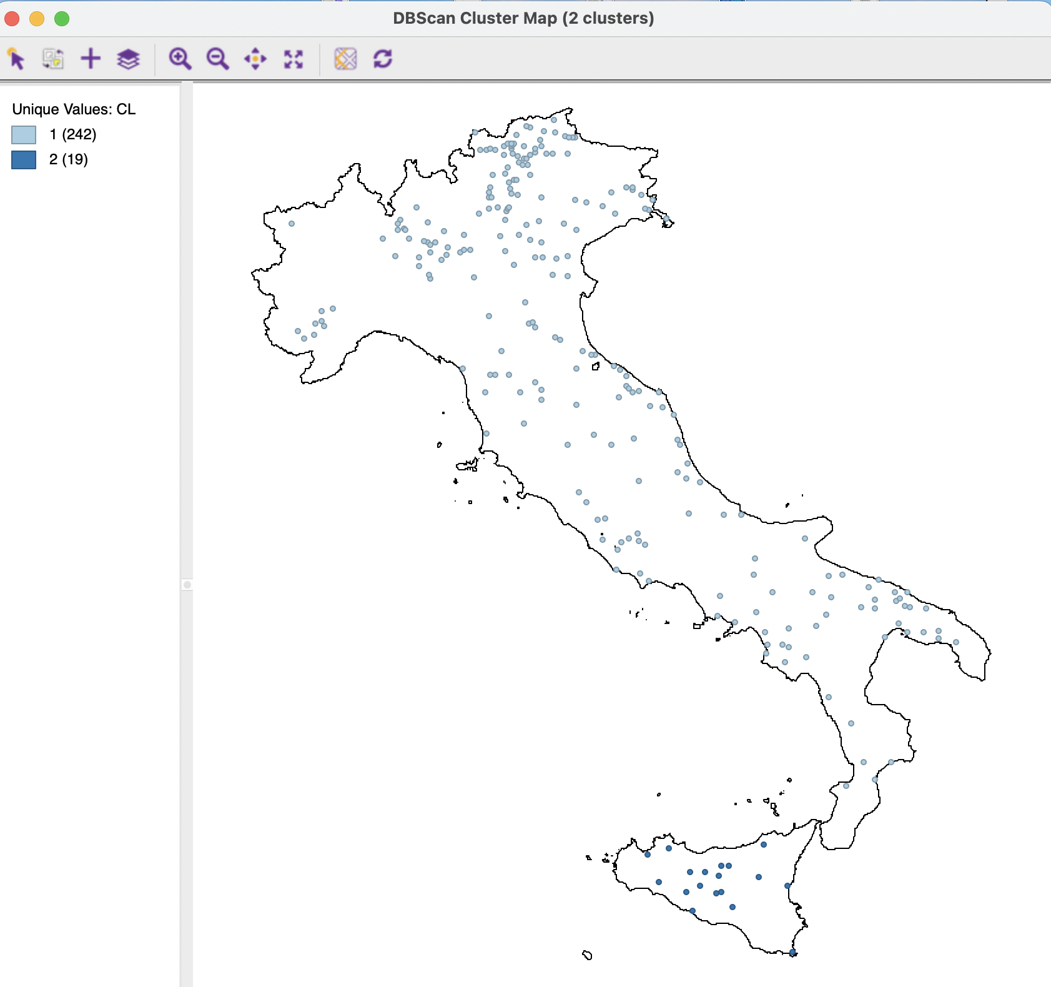
Task: Click dark blue cluster 2 swatch
Action: pyautogui.click(x=24, y=160)
